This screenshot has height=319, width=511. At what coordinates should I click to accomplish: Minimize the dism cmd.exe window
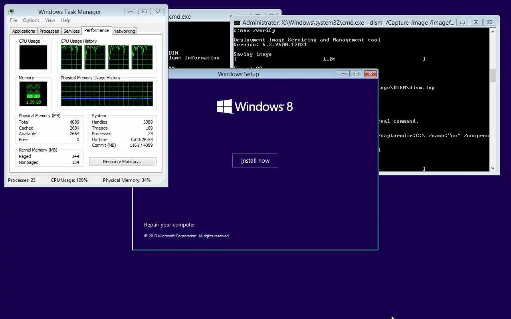(462, 22)
